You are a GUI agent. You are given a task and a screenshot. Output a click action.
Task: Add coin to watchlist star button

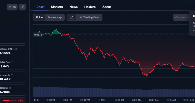pos(12,7)
